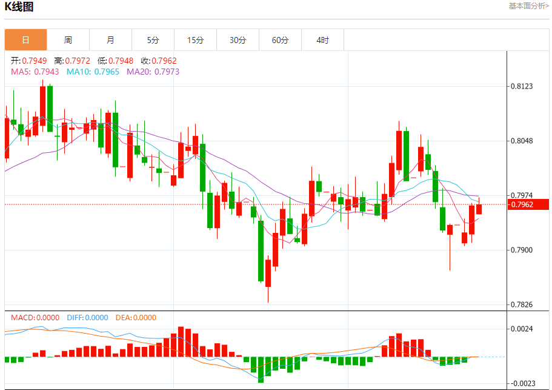The width and height of the screenshot is (552, 390).
Task: Click the DIFF:0.0000 indicator label
Action: click(87, 317)
